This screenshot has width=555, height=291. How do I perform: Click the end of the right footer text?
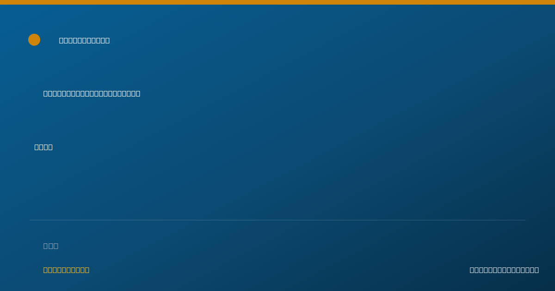point(536,270)
